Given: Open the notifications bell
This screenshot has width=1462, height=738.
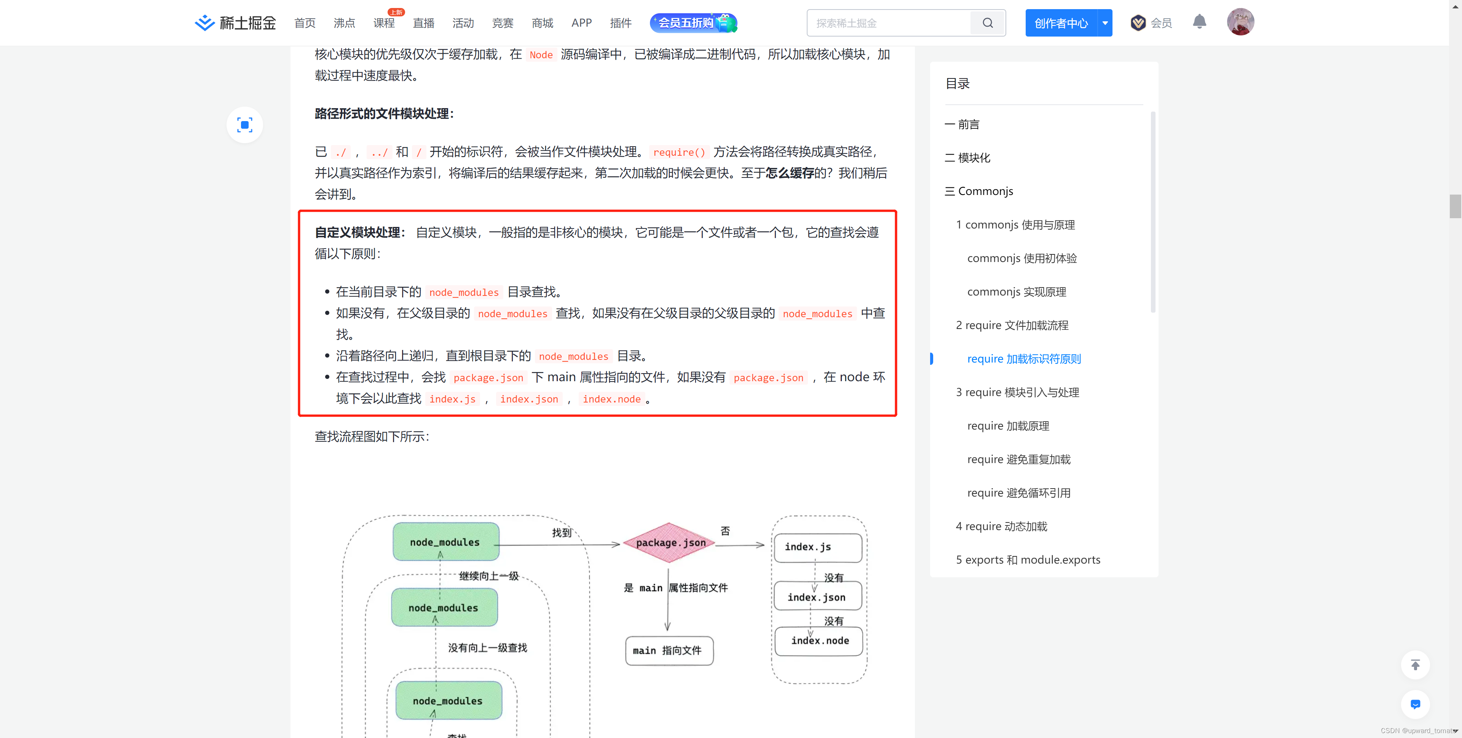Looking at the screenshot, I should pos(1199,22).
